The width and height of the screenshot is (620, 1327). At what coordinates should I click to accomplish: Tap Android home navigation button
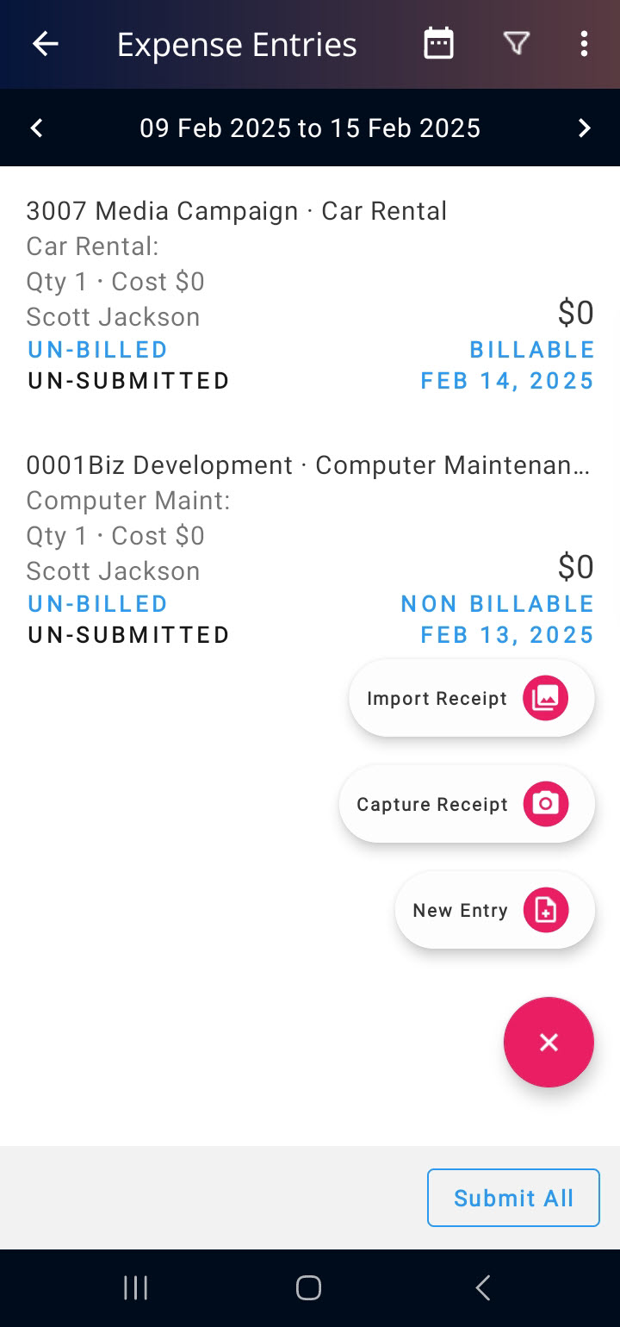(x=308, y=1288)
